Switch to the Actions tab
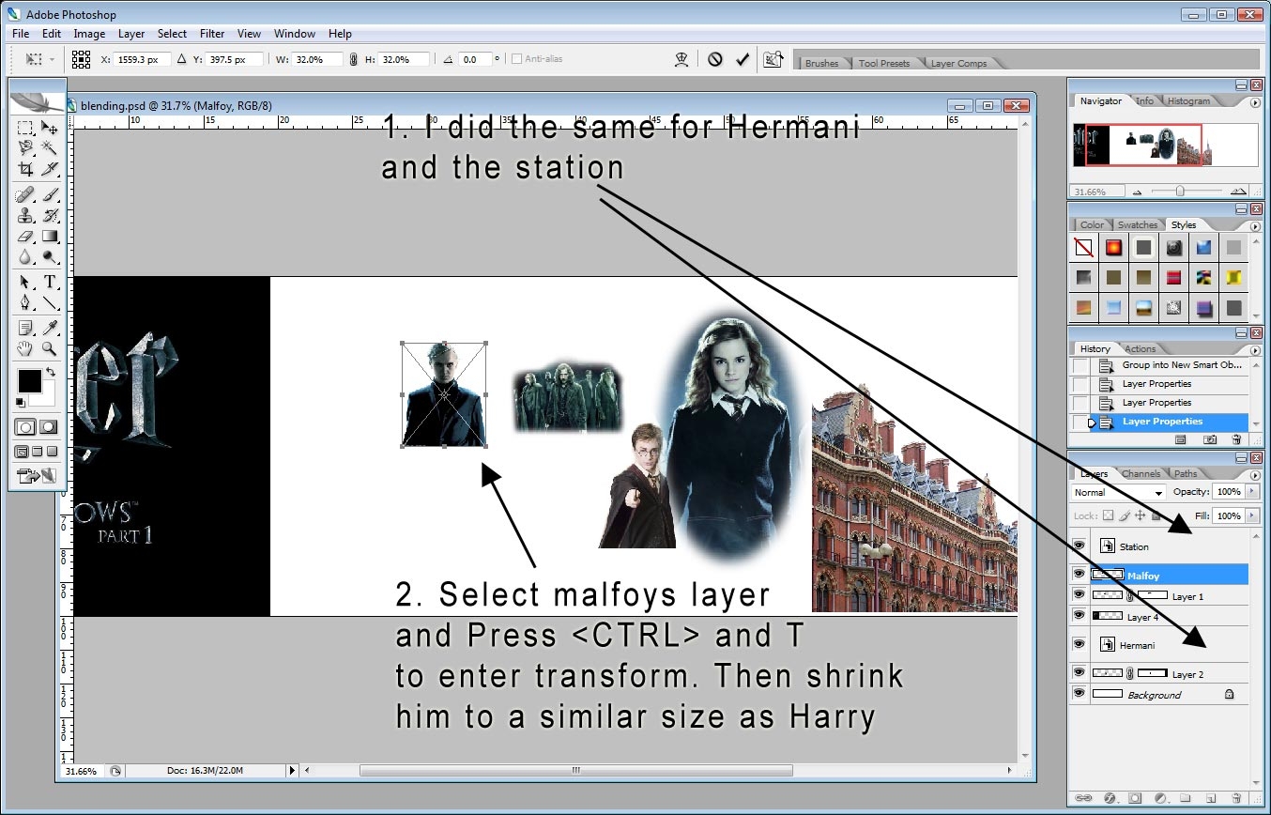Image resolution: width=1271 pixels, height=815 pixels. coord(1140,349)
